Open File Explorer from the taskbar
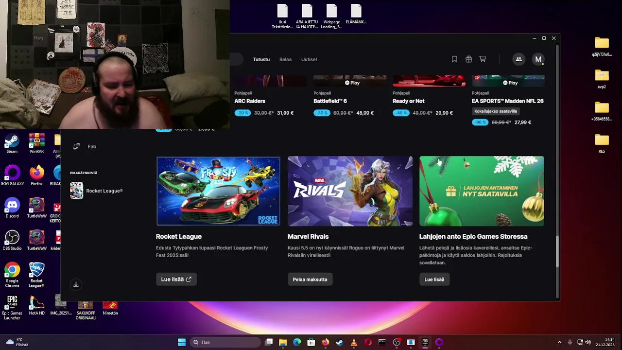The image size is (622, 350). [x=283, y=342]
